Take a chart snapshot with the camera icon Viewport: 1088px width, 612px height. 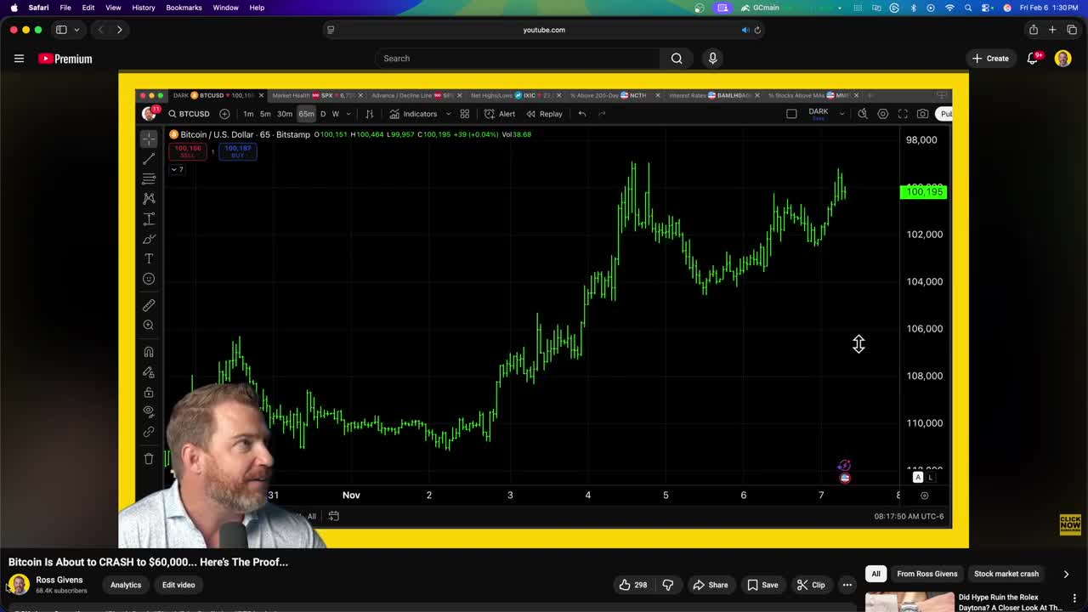[923, 113]
